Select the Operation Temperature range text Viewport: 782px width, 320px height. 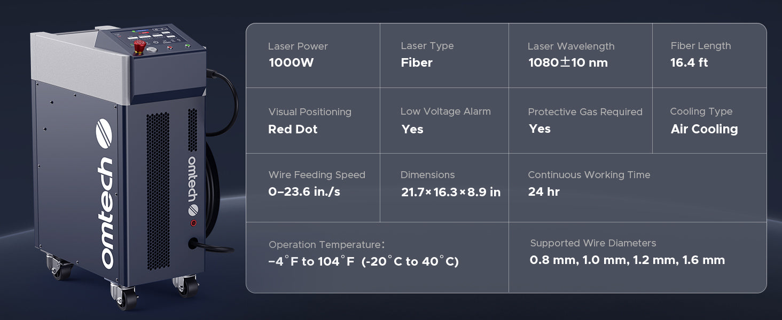363,262
